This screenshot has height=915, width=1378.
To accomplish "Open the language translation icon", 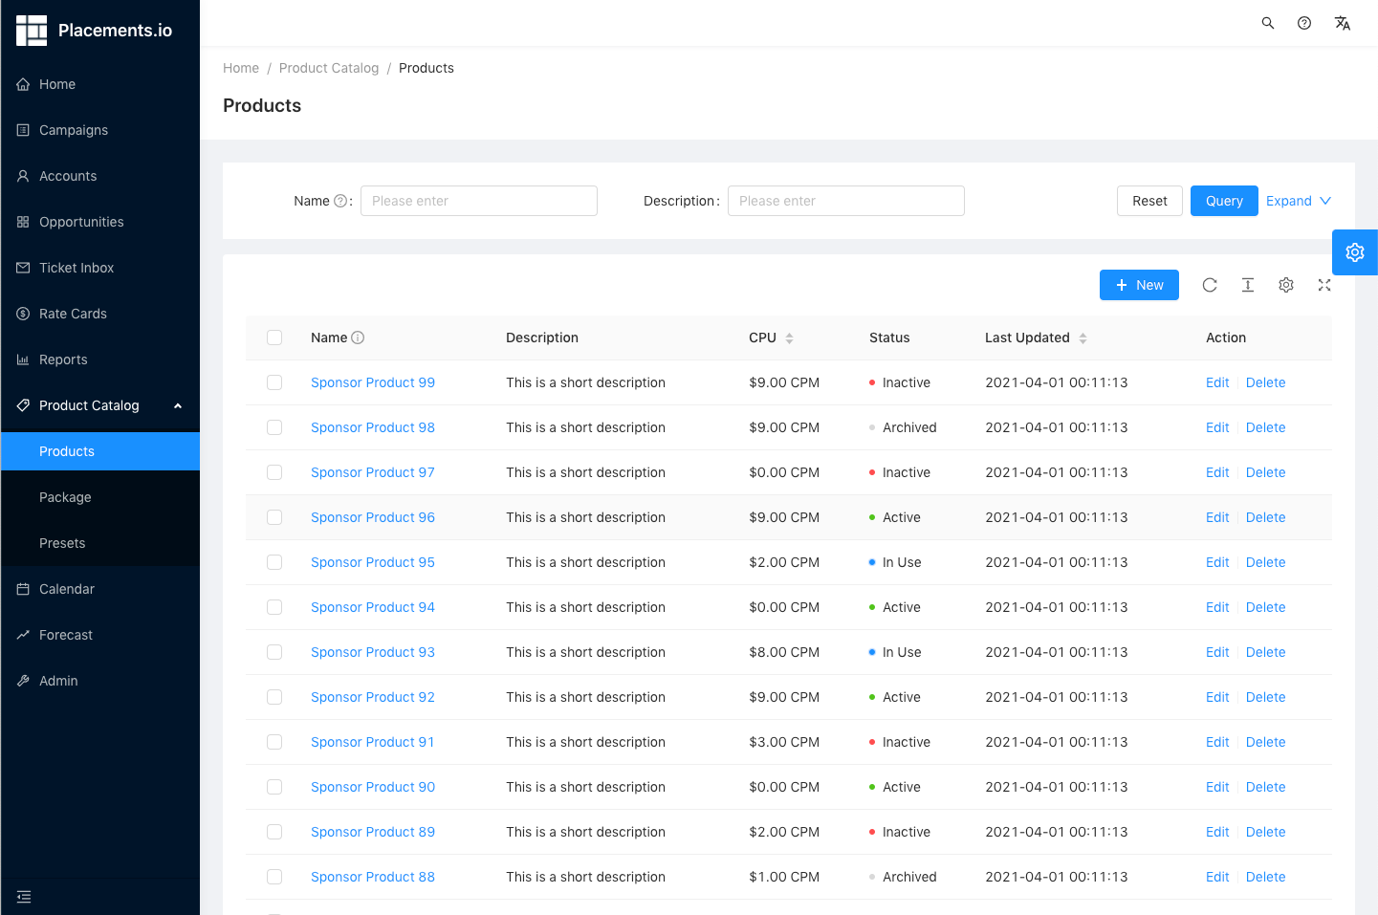I will pyautogui.click(x=1342, y=23).
